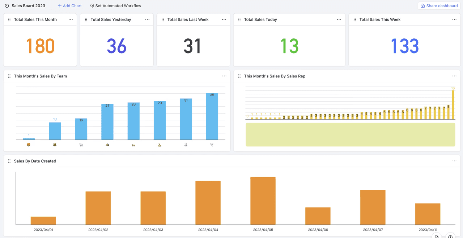The image size is (463, 238).
Task: Select drag handle for Sales By Sales Rep chart
Action: coord(239,76)
